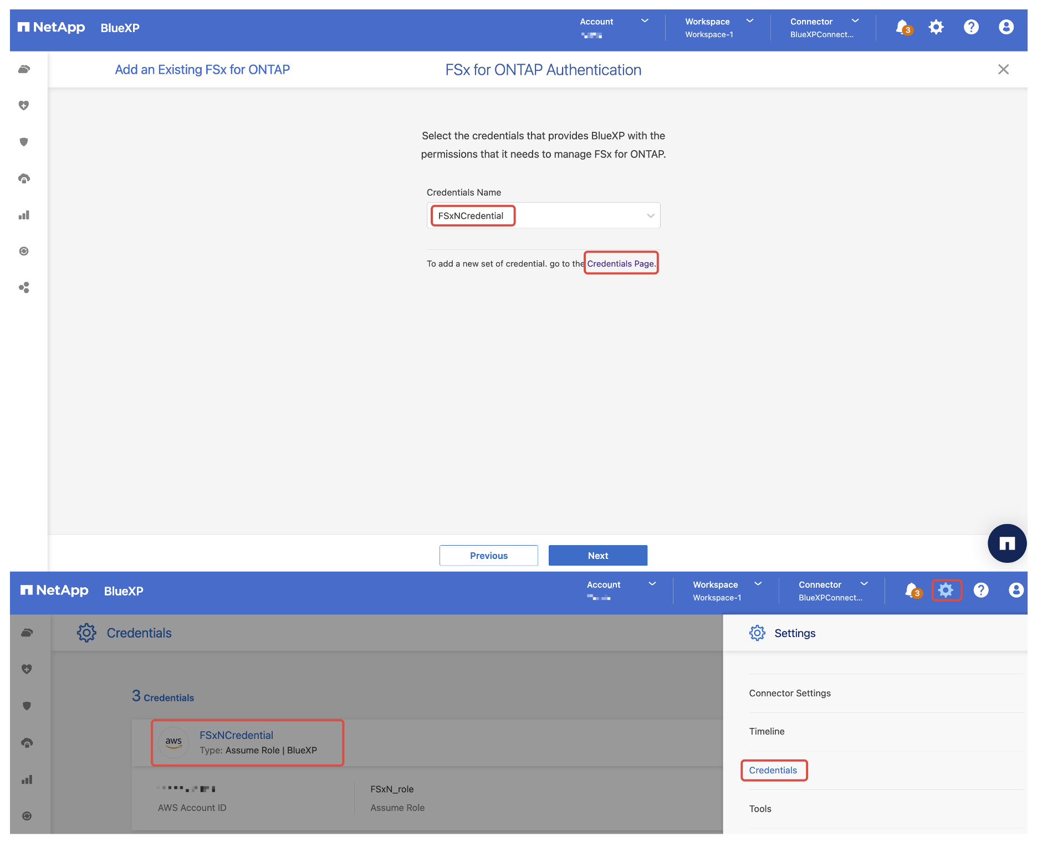Open the bar chart icon in the FSx Authentication page sidebar
This screenshot has height=842, width=1042.
point(24,215)
